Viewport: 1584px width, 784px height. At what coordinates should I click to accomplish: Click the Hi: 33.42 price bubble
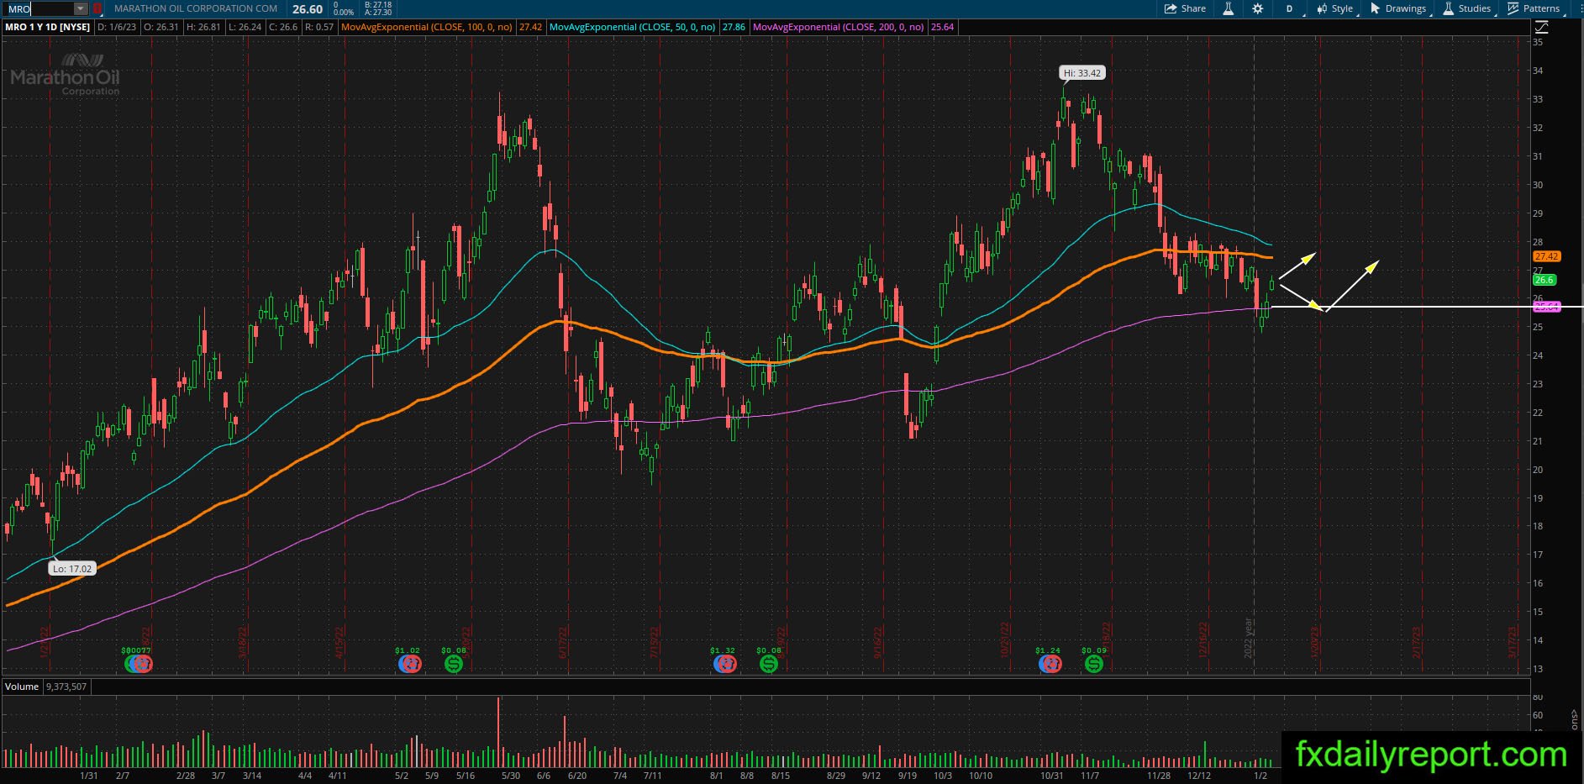[1082, 73]
